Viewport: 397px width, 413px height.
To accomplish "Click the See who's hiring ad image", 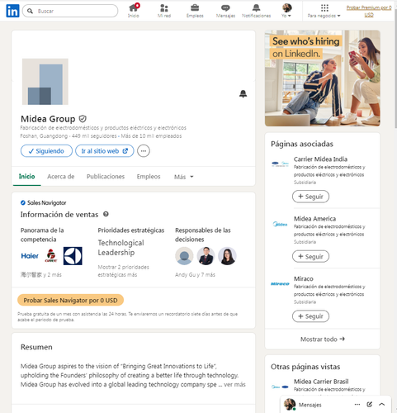I will 323,78.
